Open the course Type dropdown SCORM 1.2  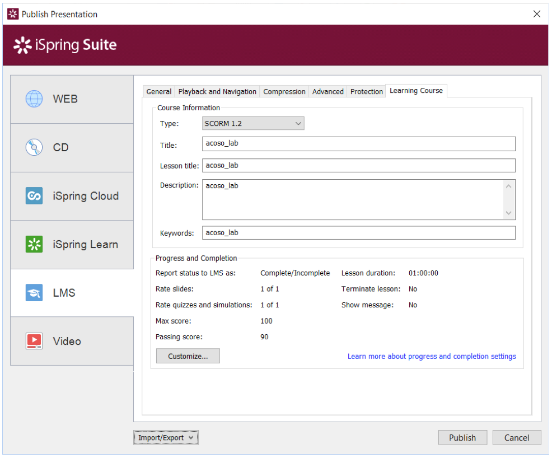253,124
